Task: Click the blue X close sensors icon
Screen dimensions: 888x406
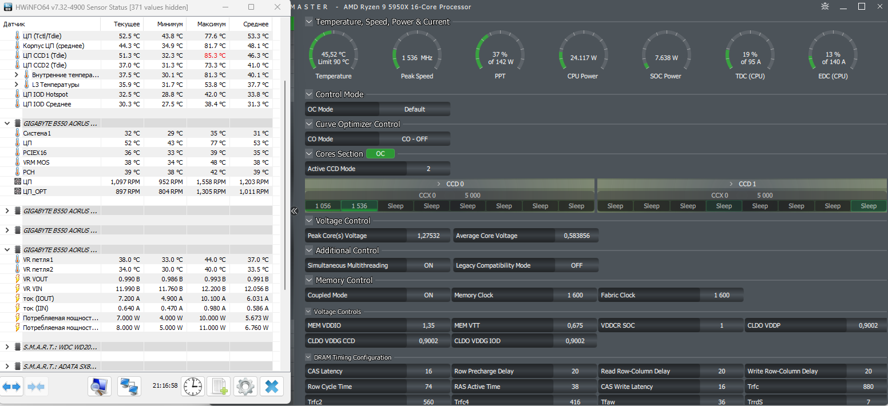Action: pyautogui.click(x=272, y=387)
